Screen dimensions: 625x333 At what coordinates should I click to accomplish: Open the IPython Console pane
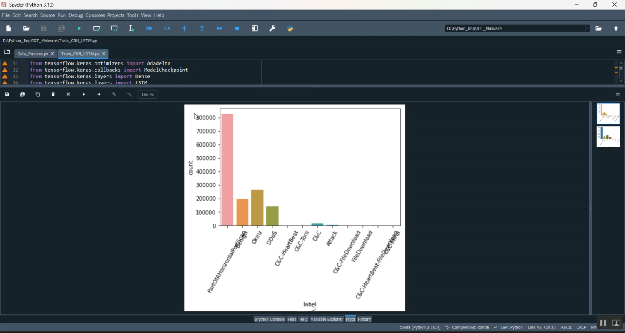tap(269, 319)
